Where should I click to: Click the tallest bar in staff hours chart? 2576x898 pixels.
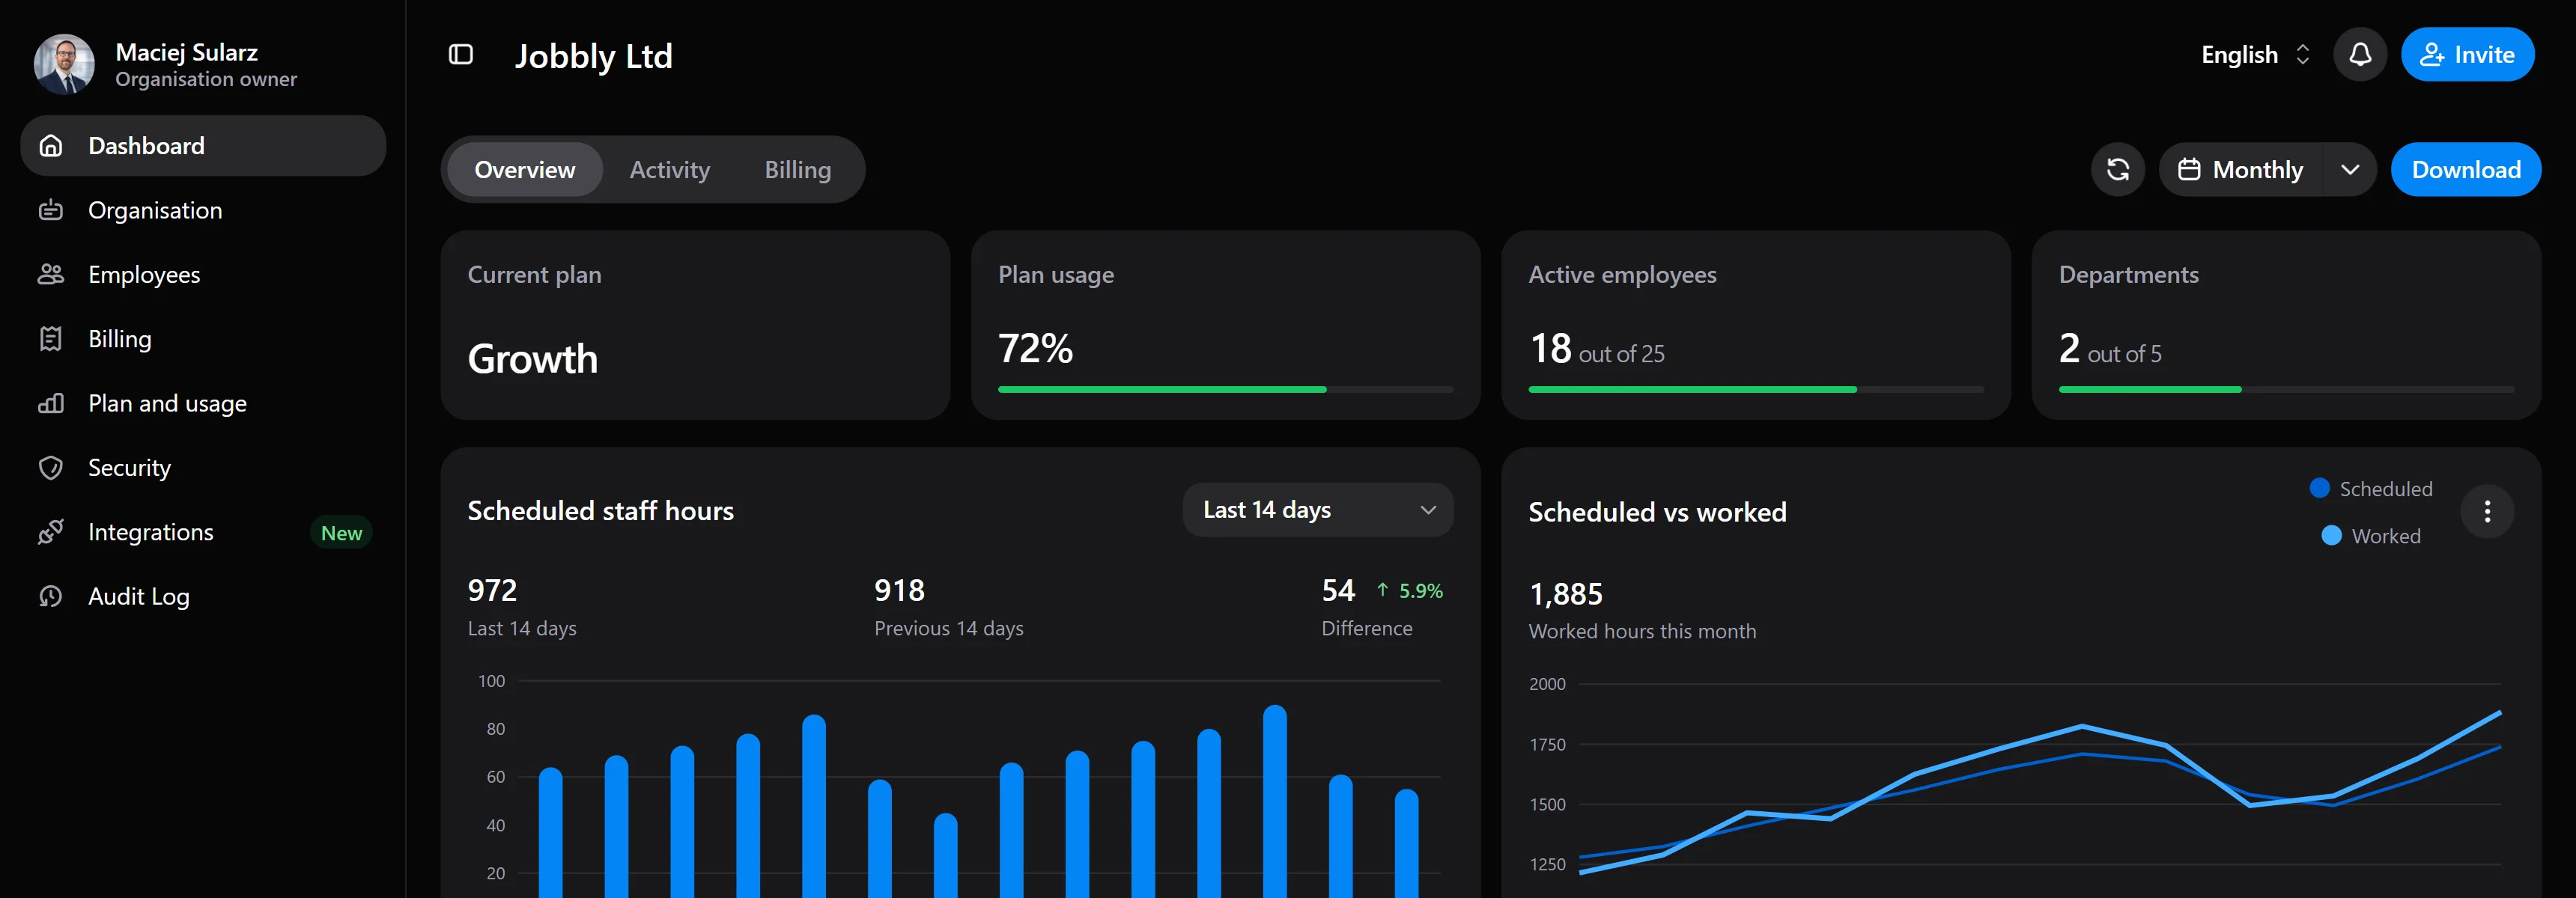tap(1274, 801)
